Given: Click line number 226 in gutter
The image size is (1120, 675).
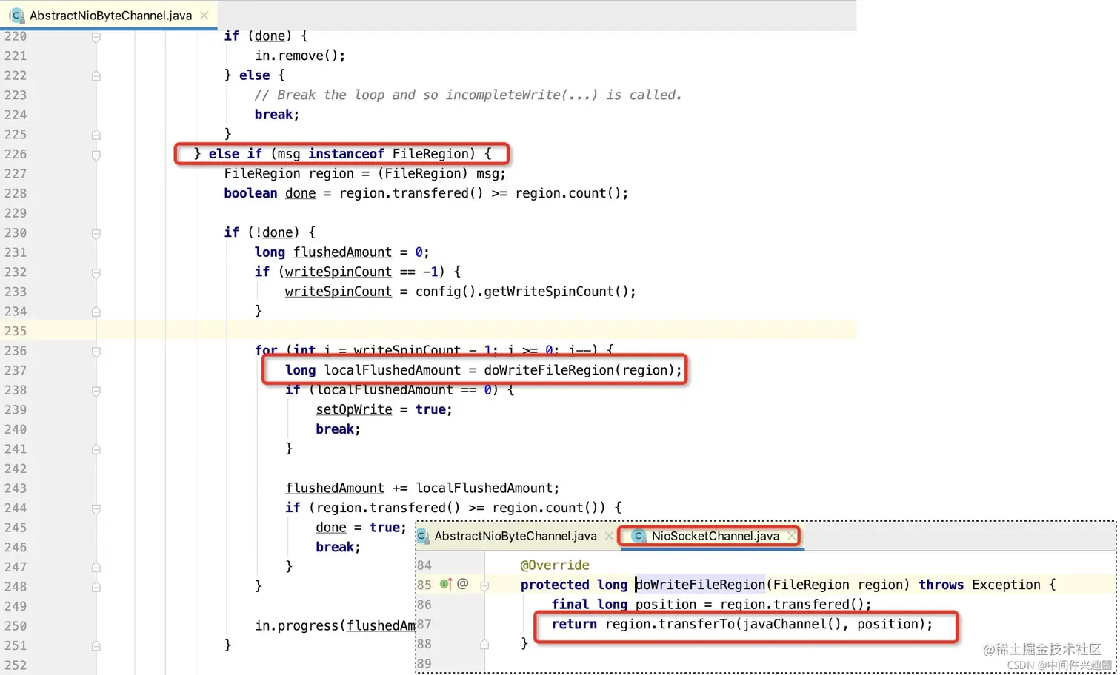Looking at the screenshot, I should point(15,154).
